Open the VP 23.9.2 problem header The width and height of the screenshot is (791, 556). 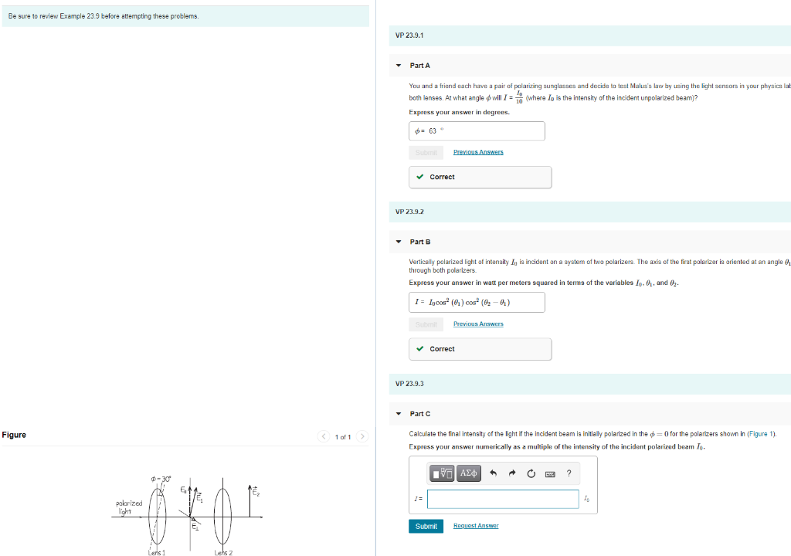click(409, 212)
